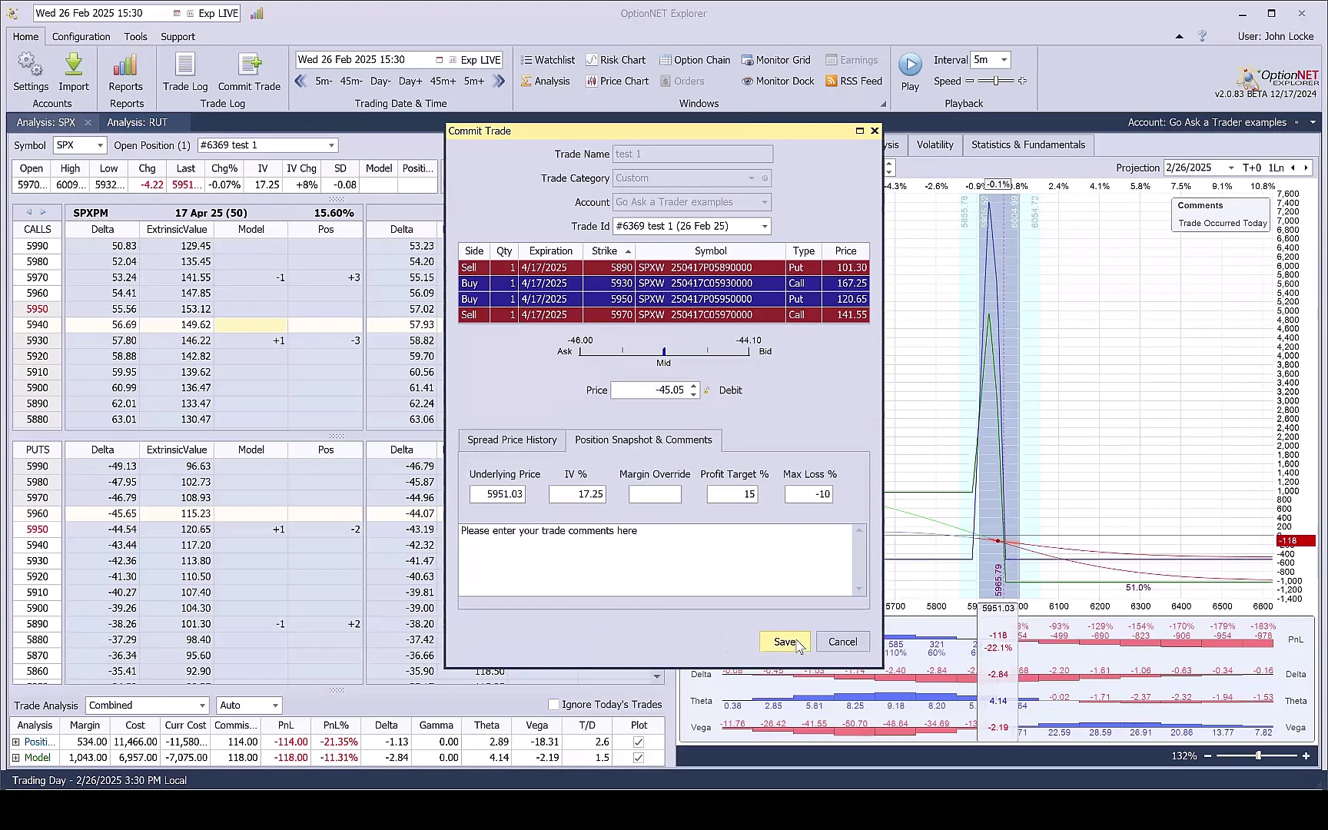Switch to Spread Price History tab
The height and width of the screenshot is (830, 1328).
[x=512, y=440]
